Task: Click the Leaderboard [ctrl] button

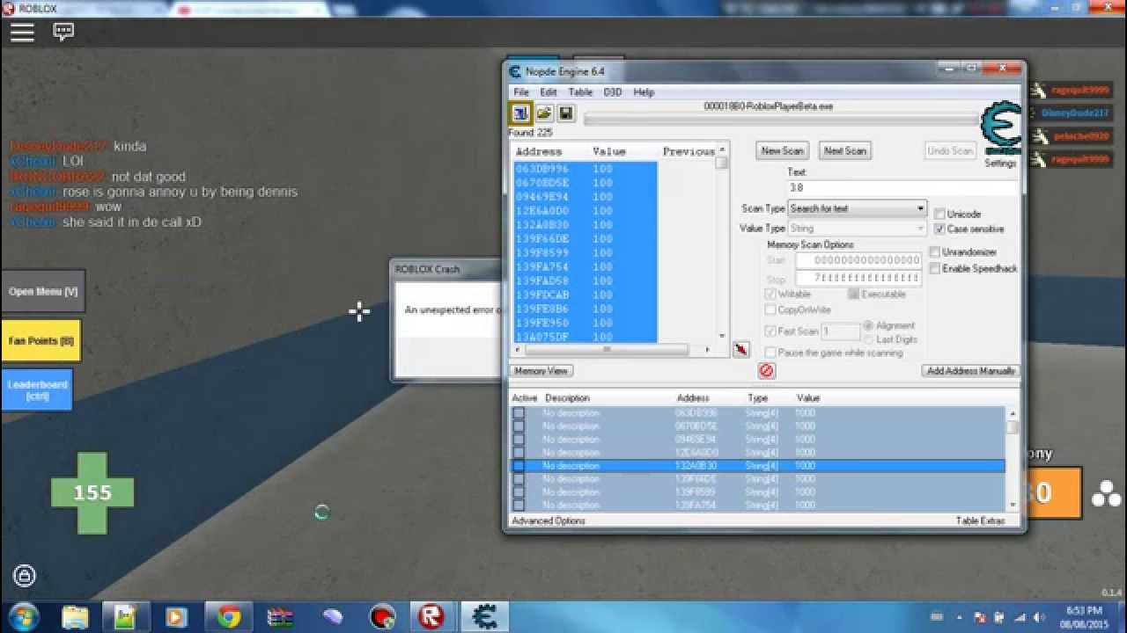Action: coord(37,389)
